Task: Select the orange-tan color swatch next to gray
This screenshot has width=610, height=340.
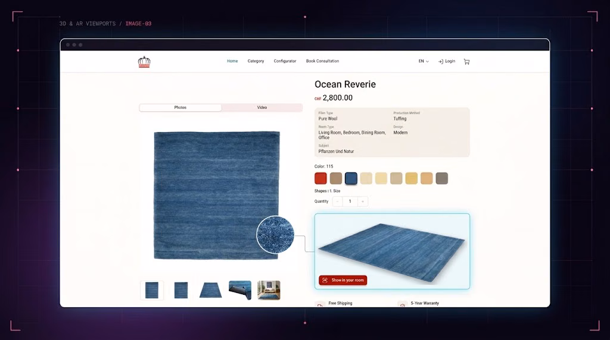Action: (x=427, y=178)
